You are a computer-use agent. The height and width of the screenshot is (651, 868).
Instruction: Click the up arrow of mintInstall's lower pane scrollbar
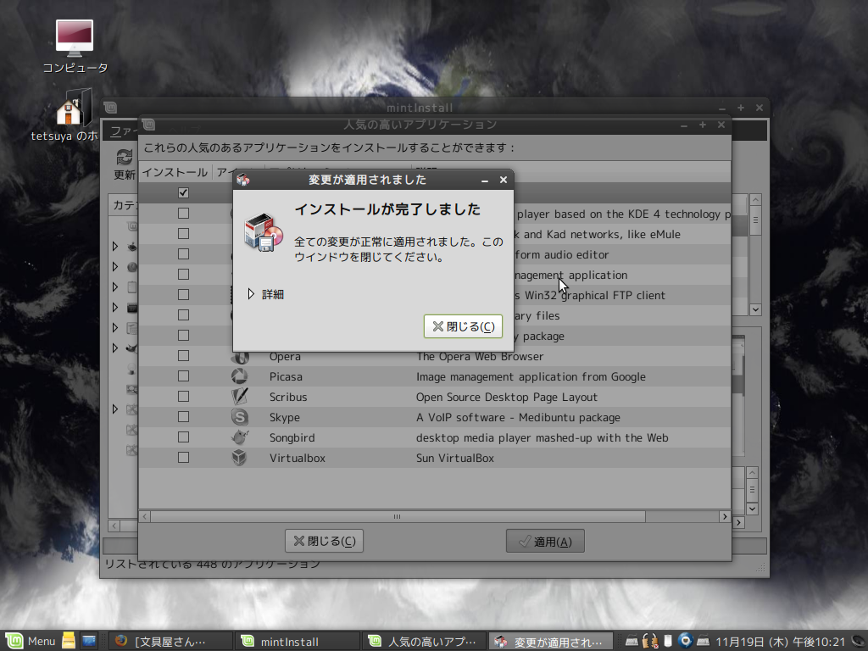(752, 473)
